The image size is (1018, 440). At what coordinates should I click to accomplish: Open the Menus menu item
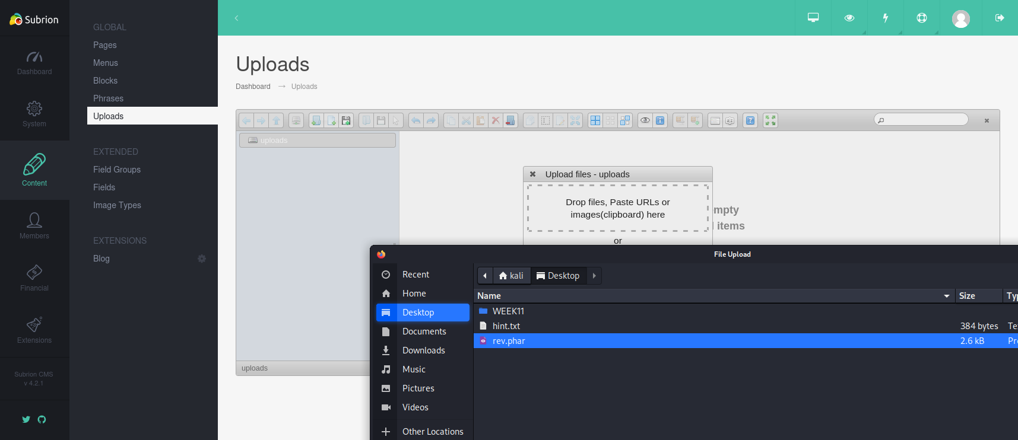(105, 63)
